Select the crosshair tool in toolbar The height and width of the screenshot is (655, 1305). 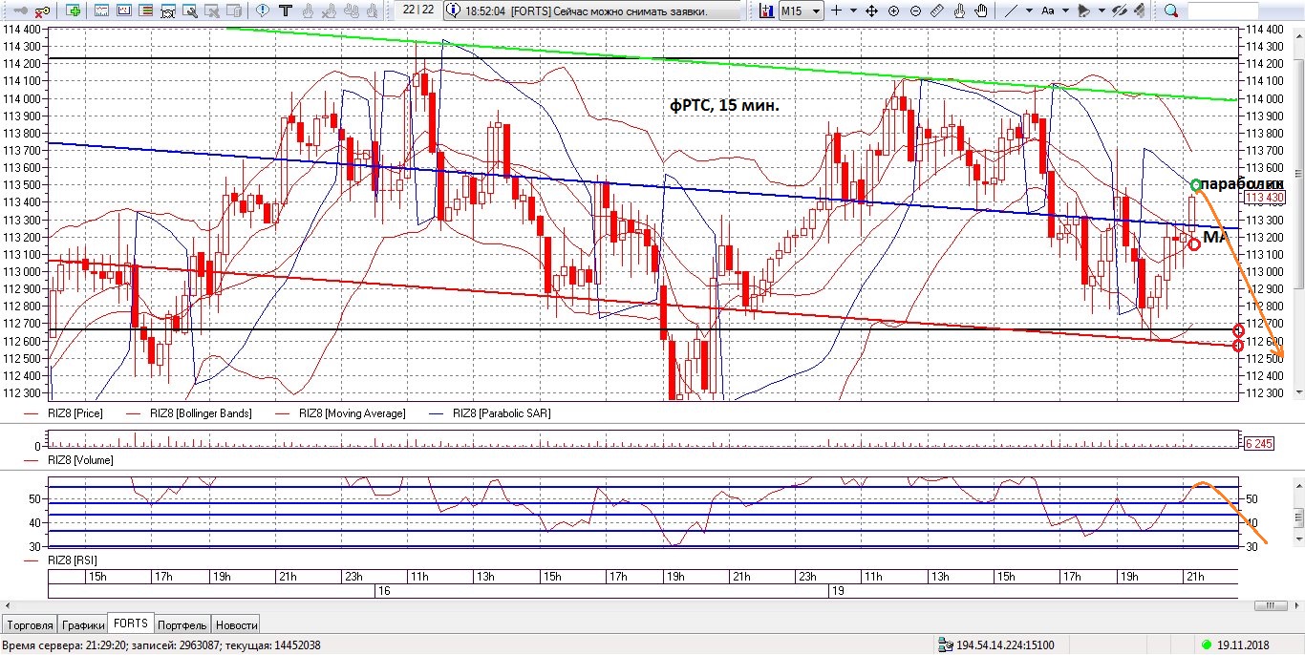tap(836, 11)
